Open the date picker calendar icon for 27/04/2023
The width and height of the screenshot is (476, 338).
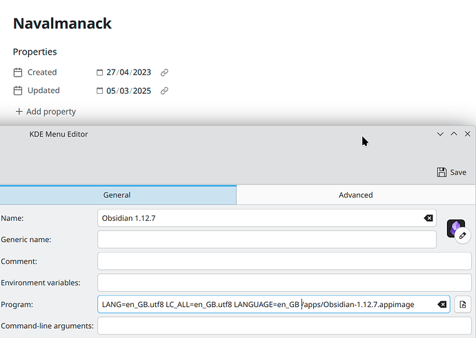pos(99,72)
